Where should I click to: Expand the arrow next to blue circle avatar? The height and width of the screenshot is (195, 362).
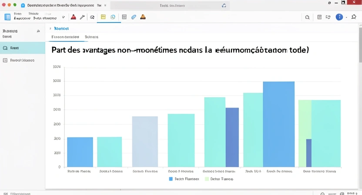tap(346, 17)
